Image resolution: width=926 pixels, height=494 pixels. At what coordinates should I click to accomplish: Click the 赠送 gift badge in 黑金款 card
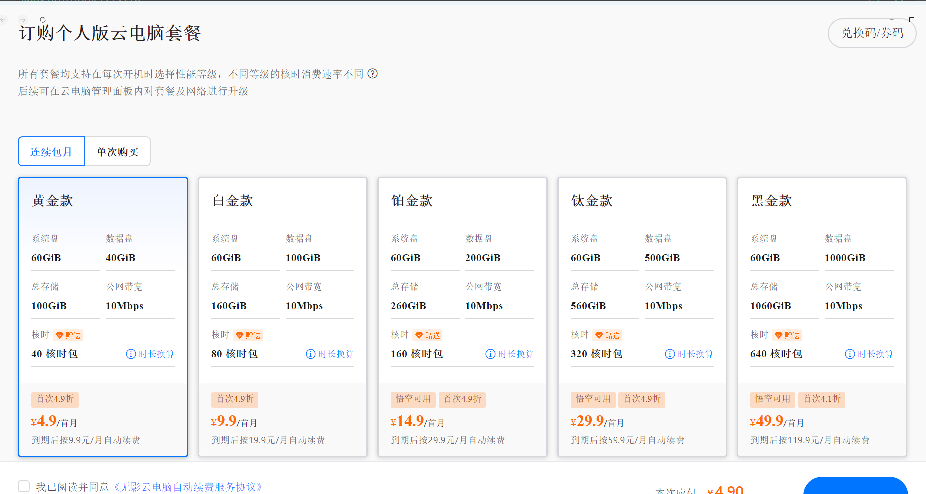pyautogui.click(x=787, y=335)
